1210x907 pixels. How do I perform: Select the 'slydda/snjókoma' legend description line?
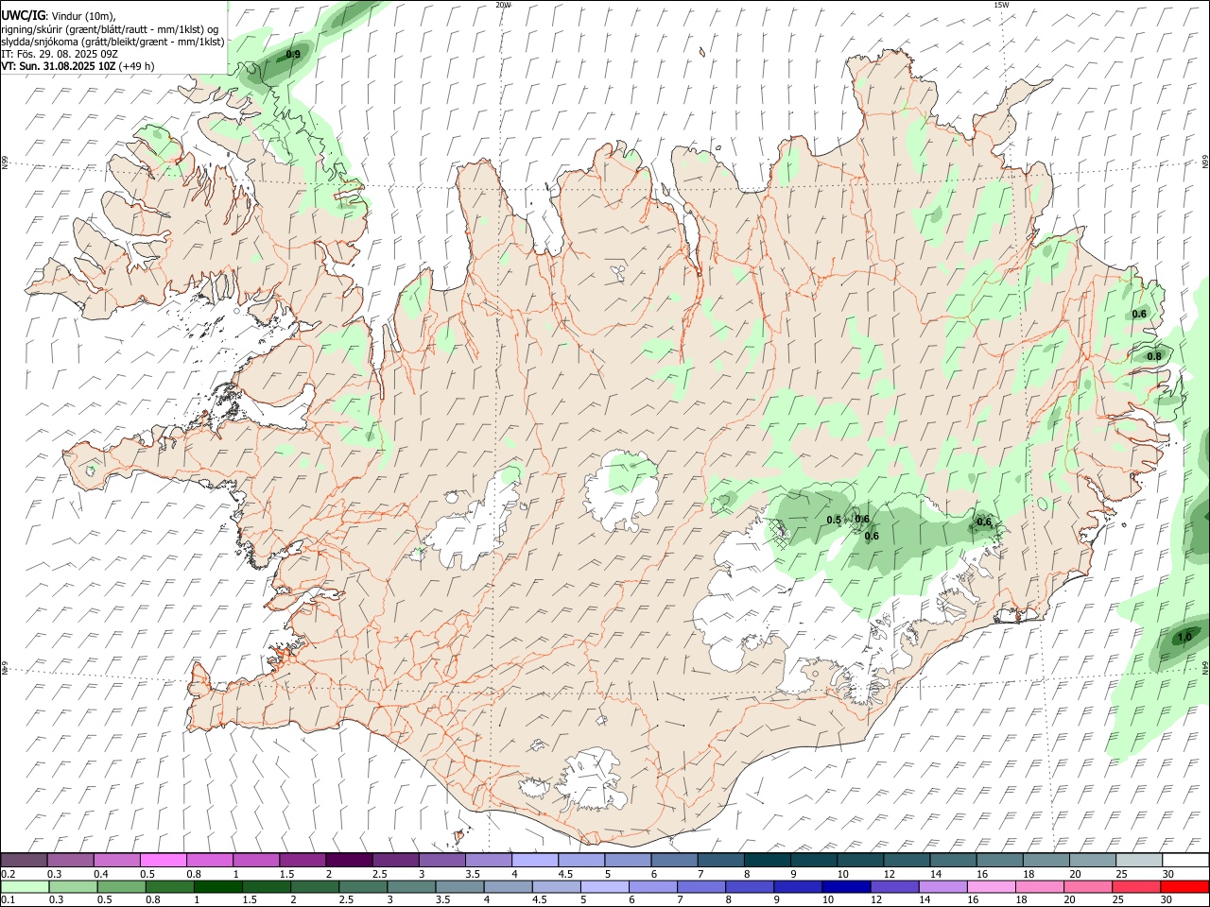point(112,42)
